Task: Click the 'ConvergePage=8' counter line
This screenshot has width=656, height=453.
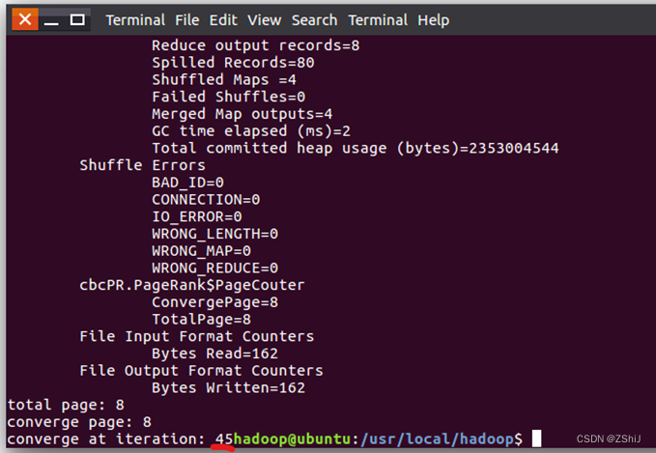Action: pos(215,302)
